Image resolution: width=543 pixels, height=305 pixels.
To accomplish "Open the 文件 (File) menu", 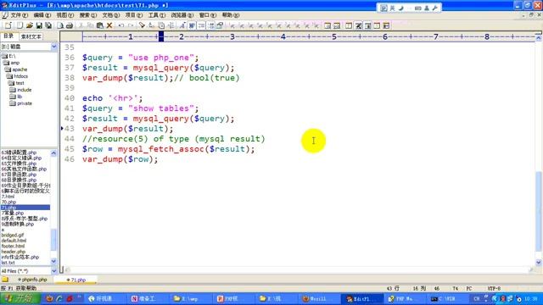I will (x=19, y=15).
